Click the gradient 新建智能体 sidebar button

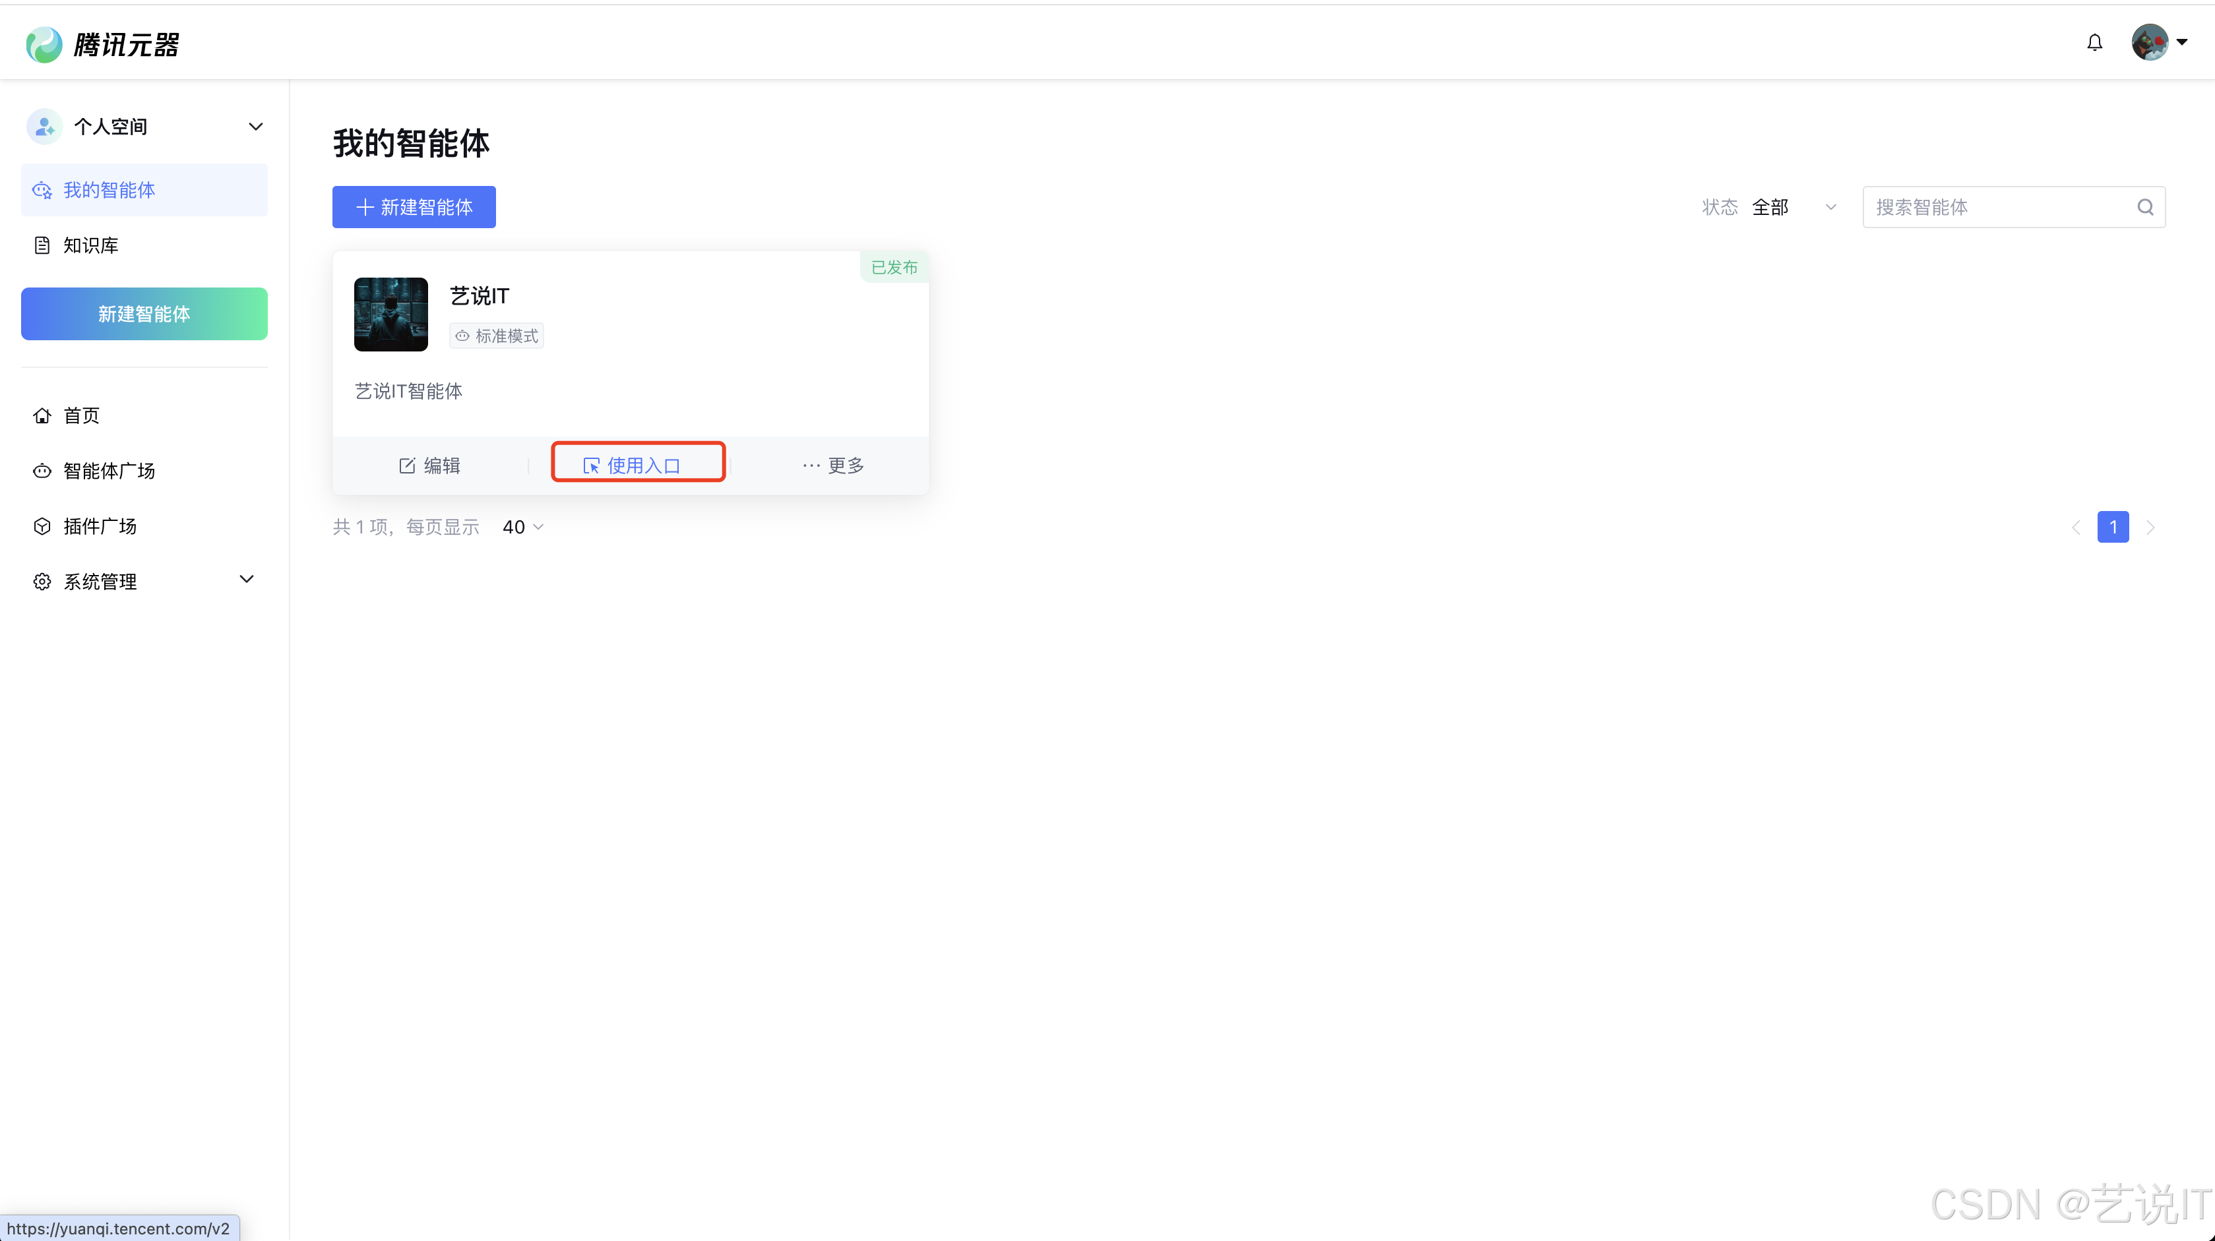tap(144, 314)
